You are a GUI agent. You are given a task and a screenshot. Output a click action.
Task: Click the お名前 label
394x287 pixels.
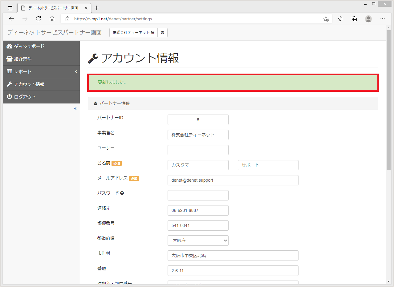point(104,163)
